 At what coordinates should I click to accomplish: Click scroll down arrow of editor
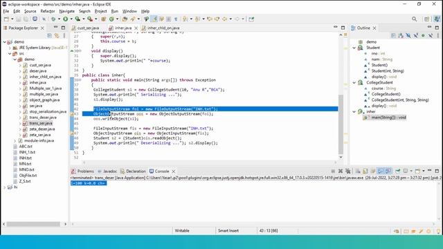(x=341, y=157)
